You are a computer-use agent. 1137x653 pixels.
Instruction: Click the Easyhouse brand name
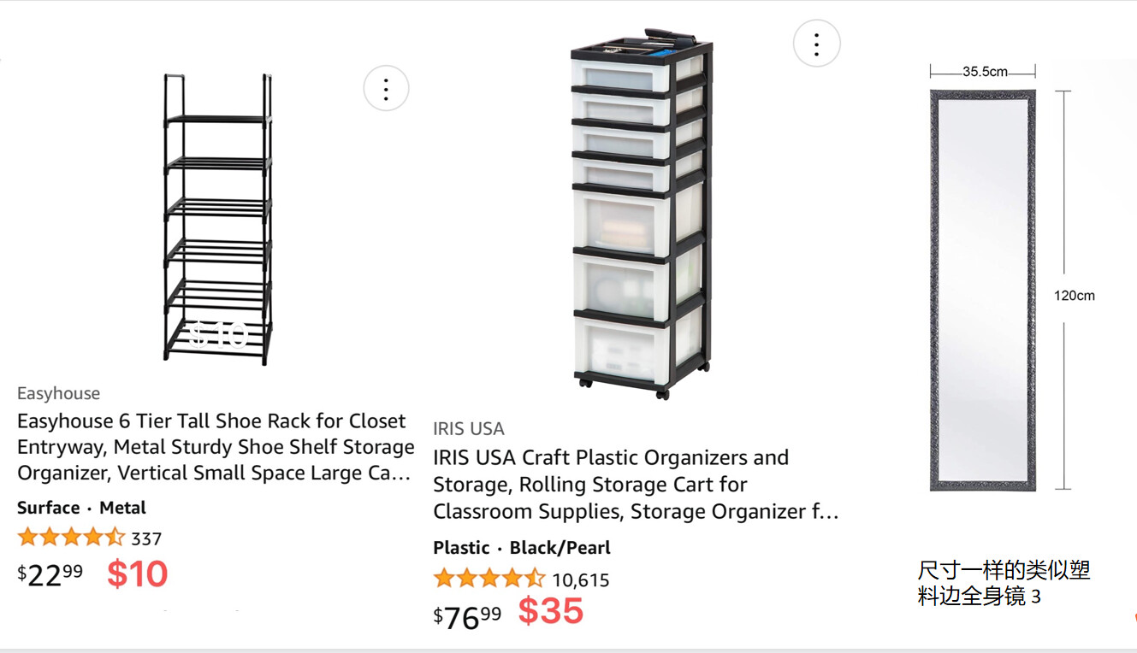pyautogui.click(x=58, y=393)
